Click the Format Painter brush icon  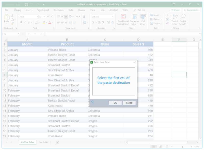point(12,23)
